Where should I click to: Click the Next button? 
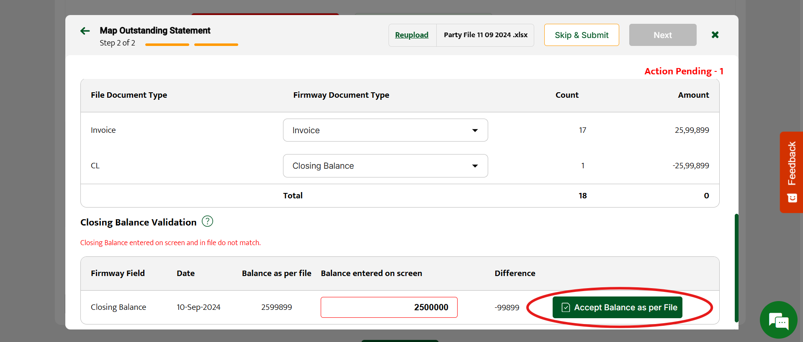(662, 35)
